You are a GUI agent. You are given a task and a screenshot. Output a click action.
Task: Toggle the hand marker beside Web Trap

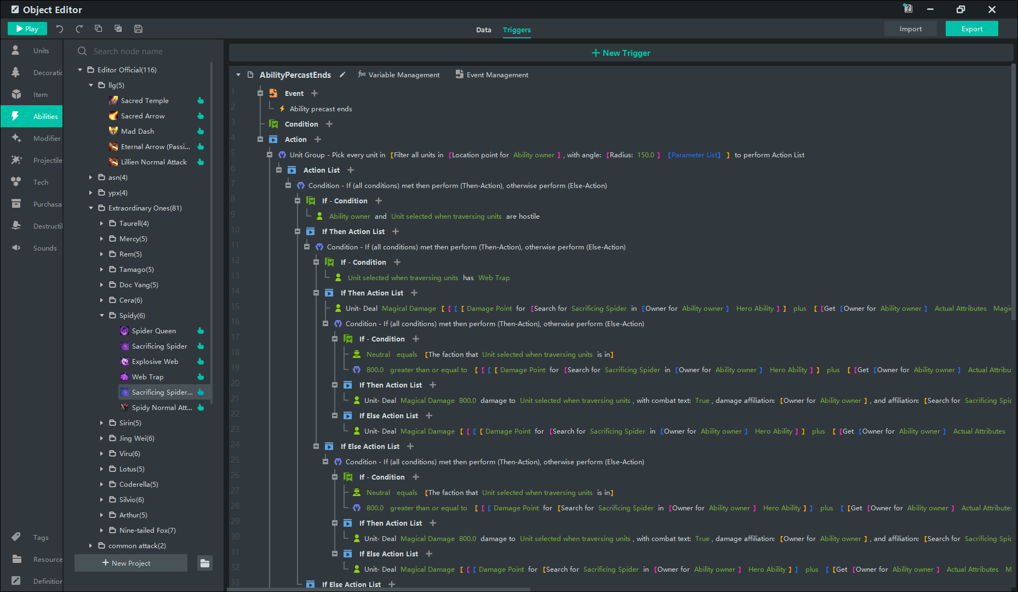click(201, 377)
